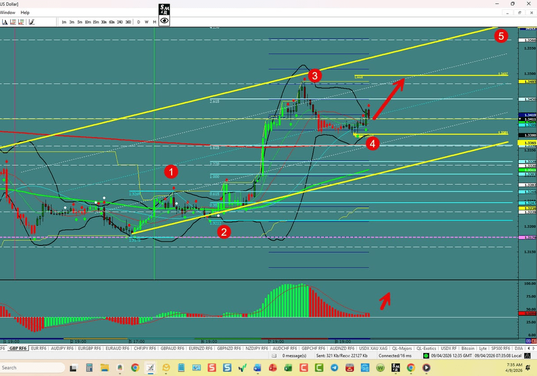This screenshot has width=537, height=376.
Task: Toggle the SMR eye indicator
Action: [x=164, y=20]
